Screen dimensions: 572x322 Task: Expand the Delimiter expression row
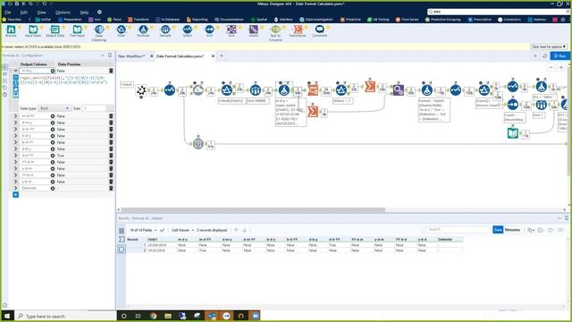point(16,188)
